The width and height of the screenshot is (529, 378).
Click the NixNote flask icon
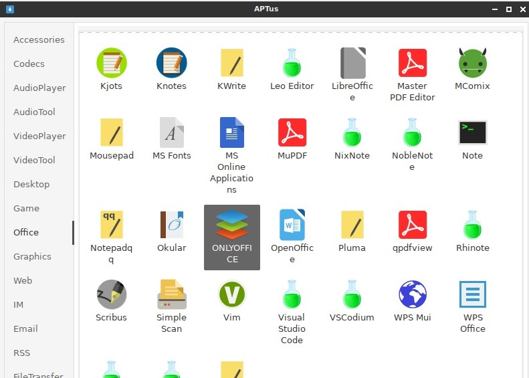(352, 132)
